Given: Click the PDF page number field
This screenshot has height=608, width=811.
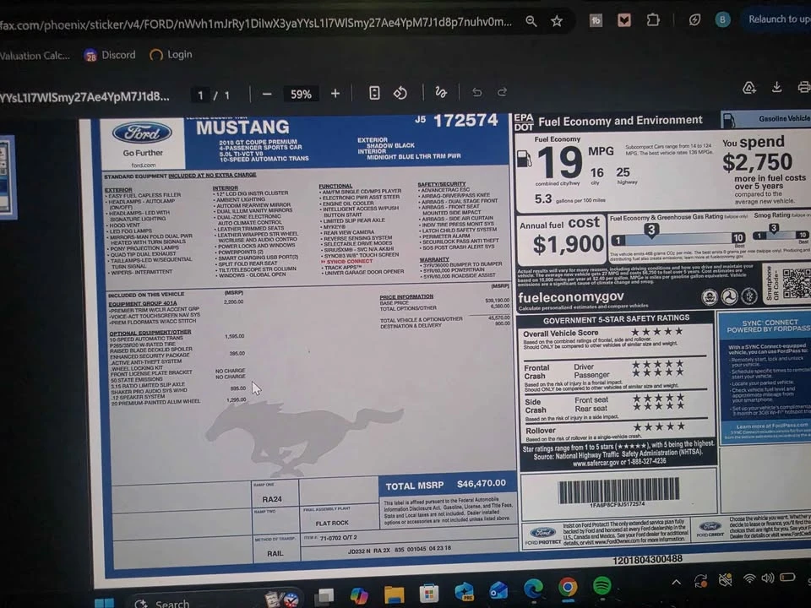Looking at the screenshot, I should (200, 95).
